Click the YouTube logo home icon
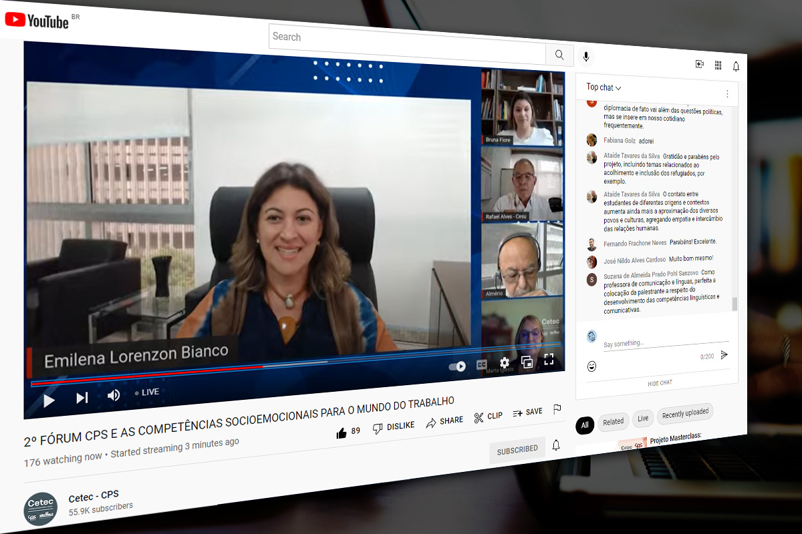 click(x=37, y=20)
